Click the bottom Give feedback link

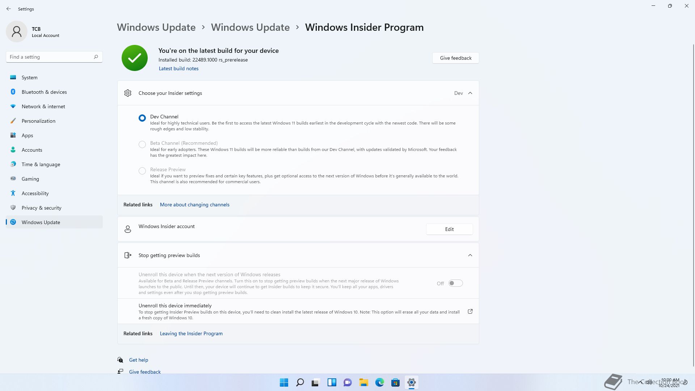(145, 371)
